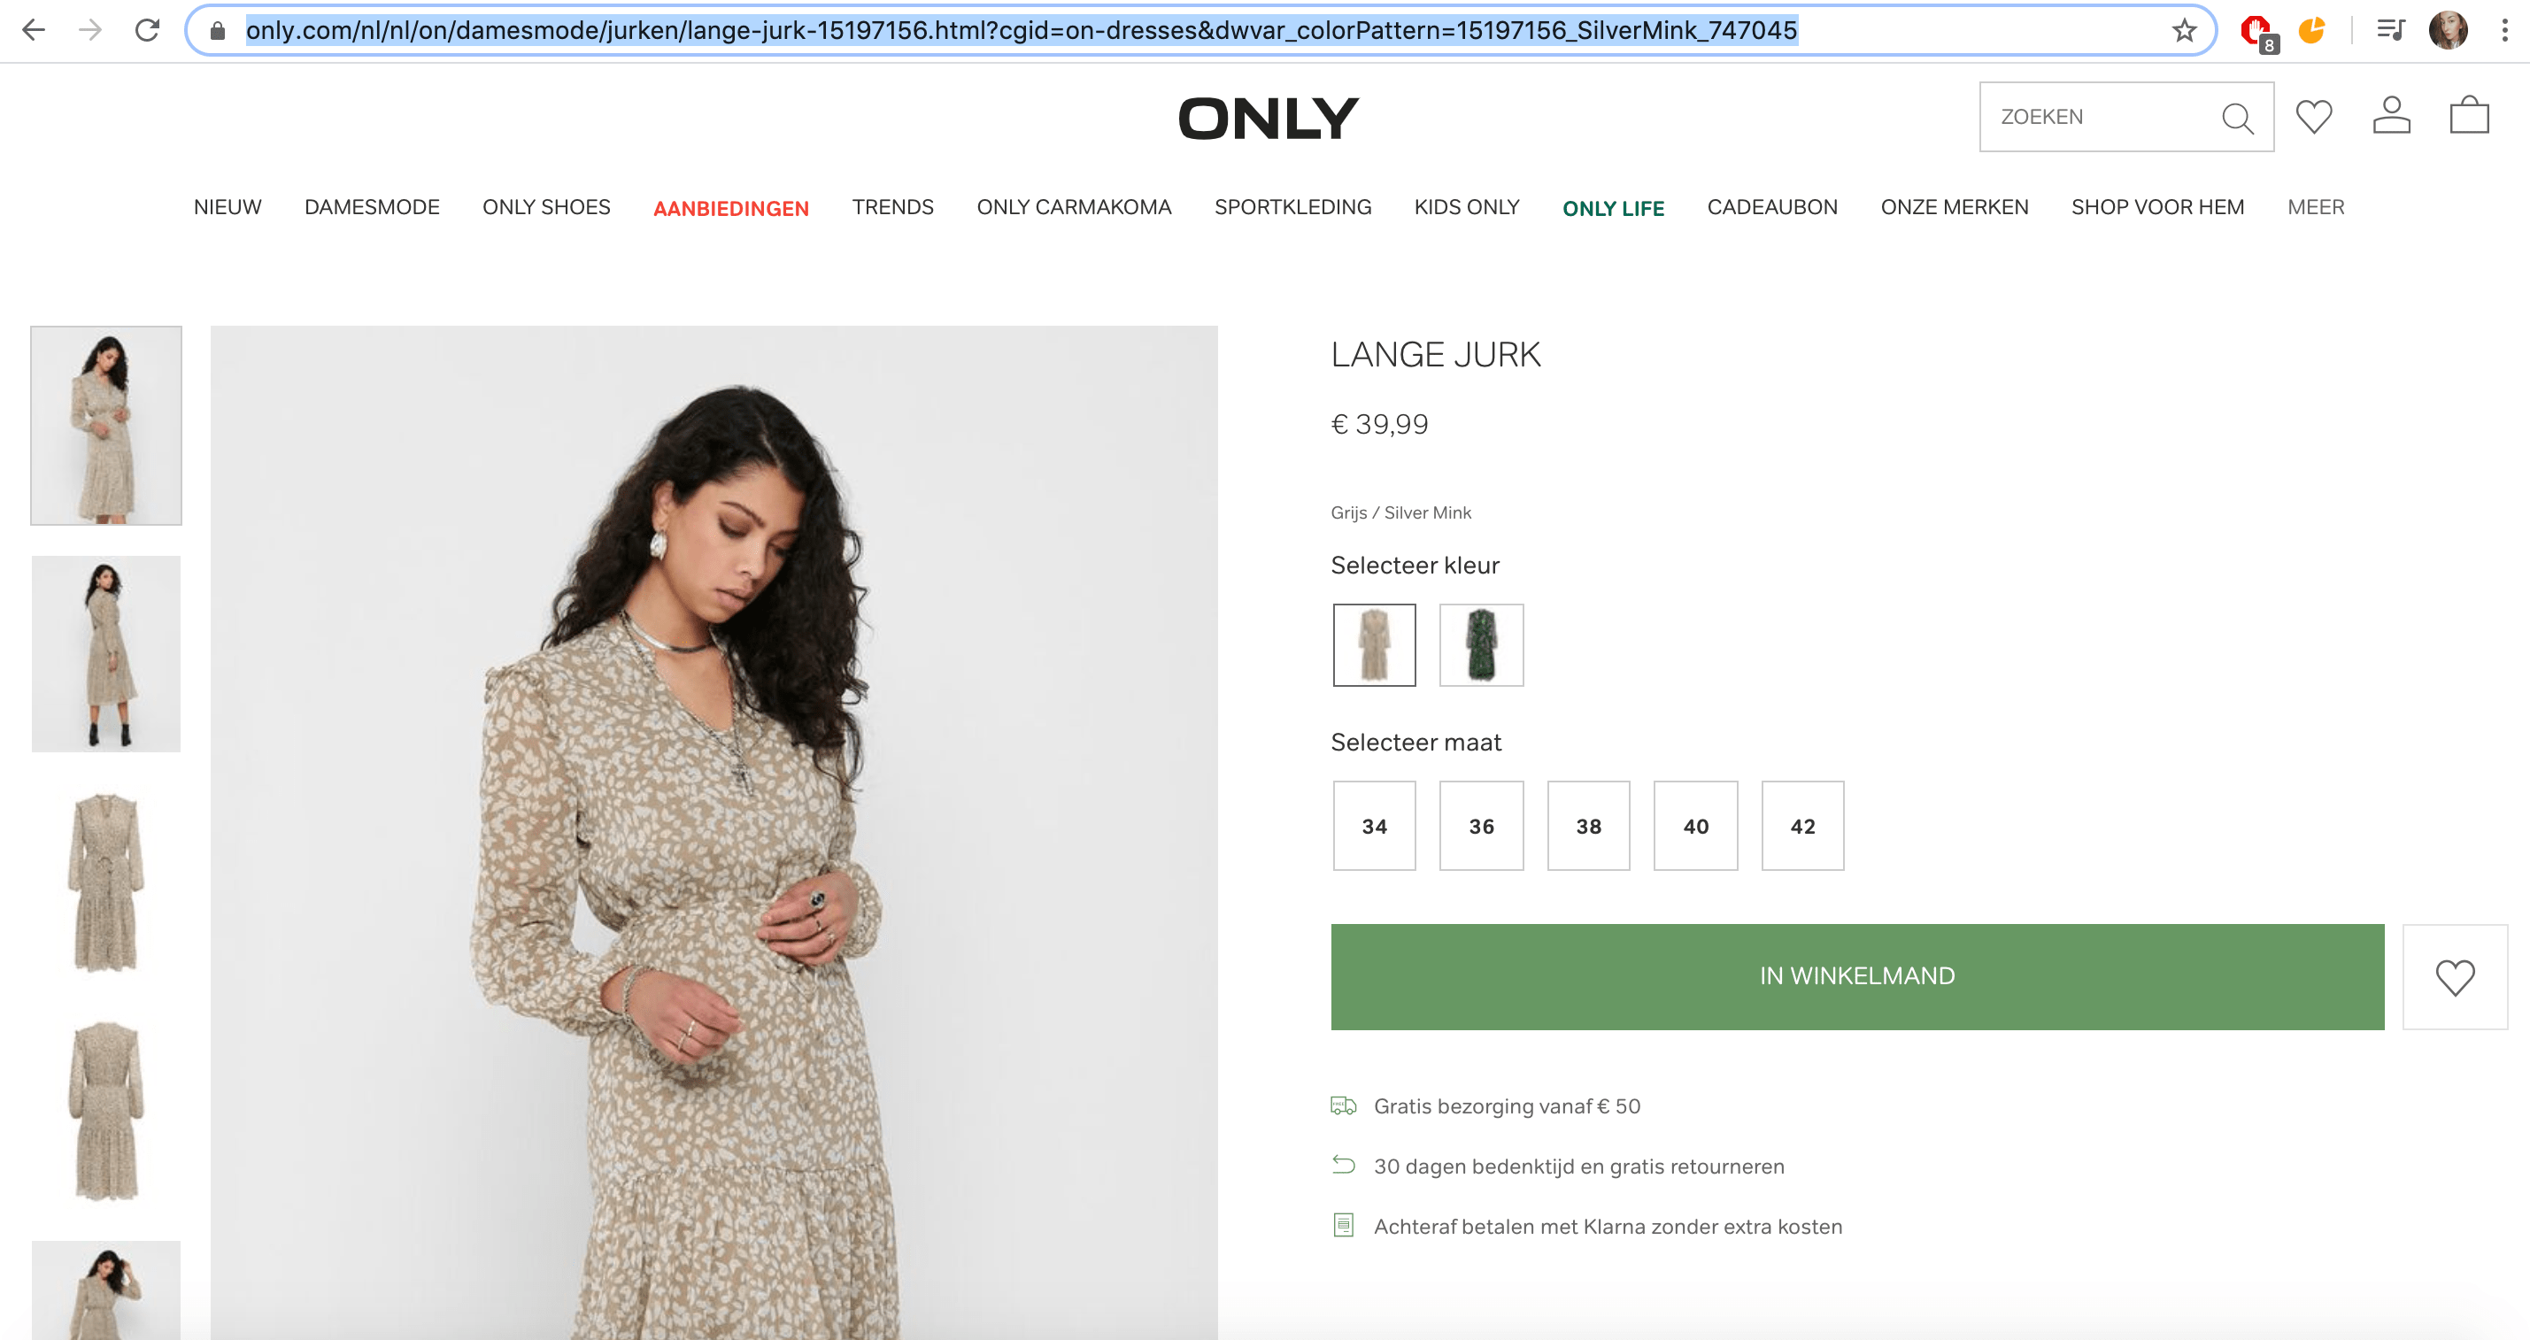The width and height of the screenshot is (2530, 1340).
Task: Bookmark this page with star icon
Action: click(2183, 30)
